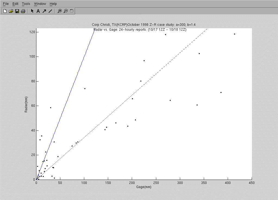Choose the Add Text 'A' tool
Viewport: 278px width, 200px height.
[38, 11]
